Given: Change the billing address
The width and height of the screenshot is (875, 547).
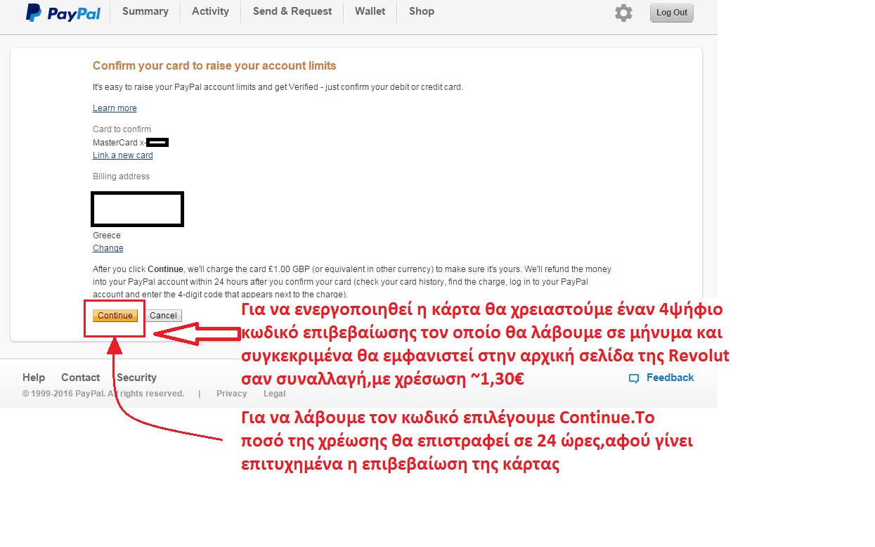Looking at the screenshot, I should (108, 248).
